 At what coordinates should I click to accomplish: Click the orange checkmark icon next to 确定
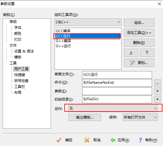(x=59, y=140)
